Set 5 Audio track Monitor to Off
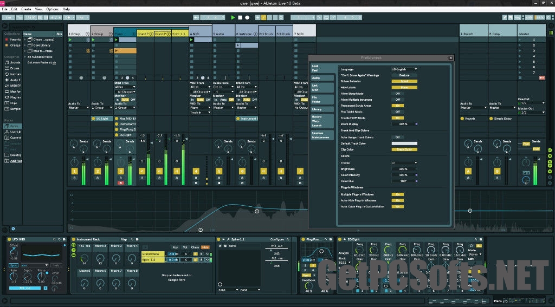The image size is (555, 307). click(231, 100)
